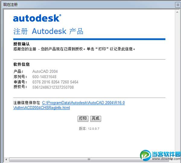Click the 注册 Autodesk 产品 title
Screen dimensions: 181x163
[48, 31]
